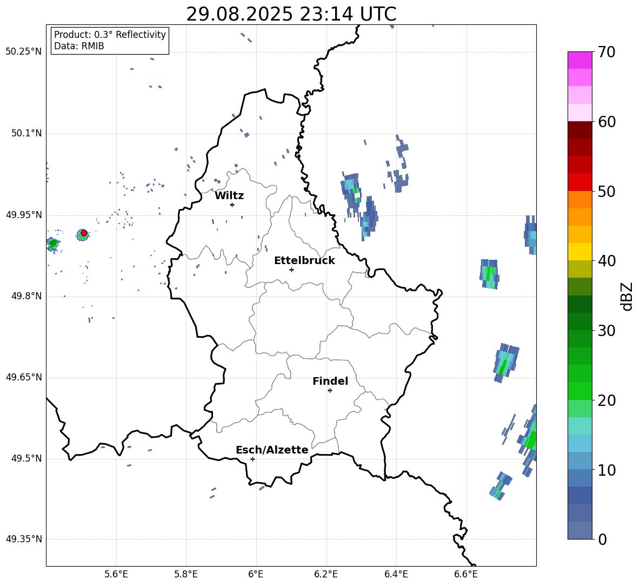Click the colorbar tick label 50

pyautogui.click(x=606, y=191)
